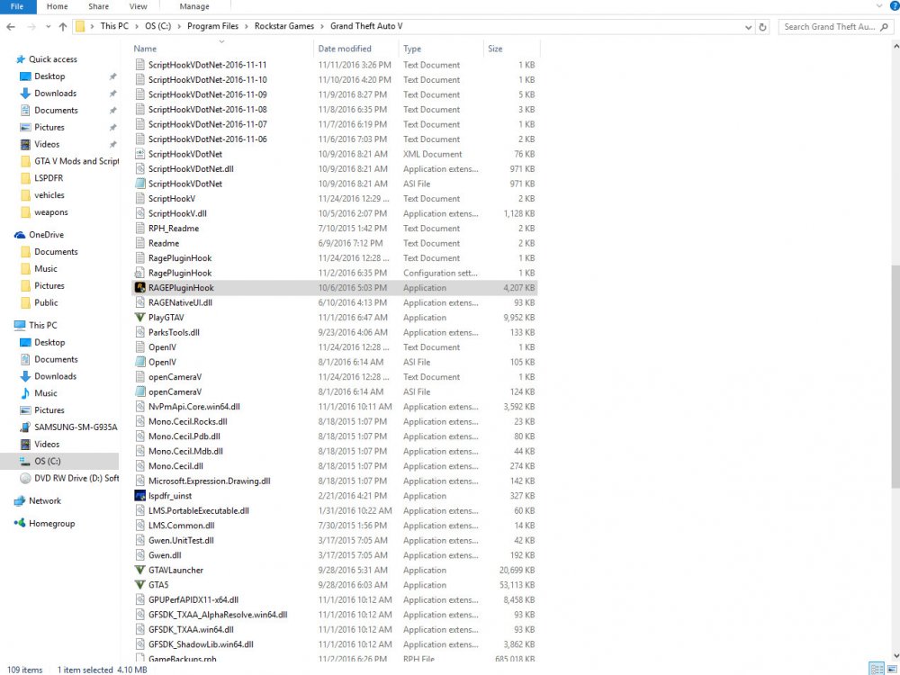Go back with the Back arrow
Screen dimensions: 900x675
pyautogui.click(x=11, y=26)
